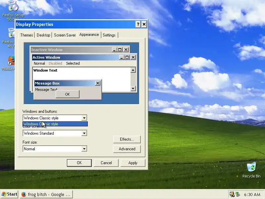Click the left system tray icon

tap(232, 194)
